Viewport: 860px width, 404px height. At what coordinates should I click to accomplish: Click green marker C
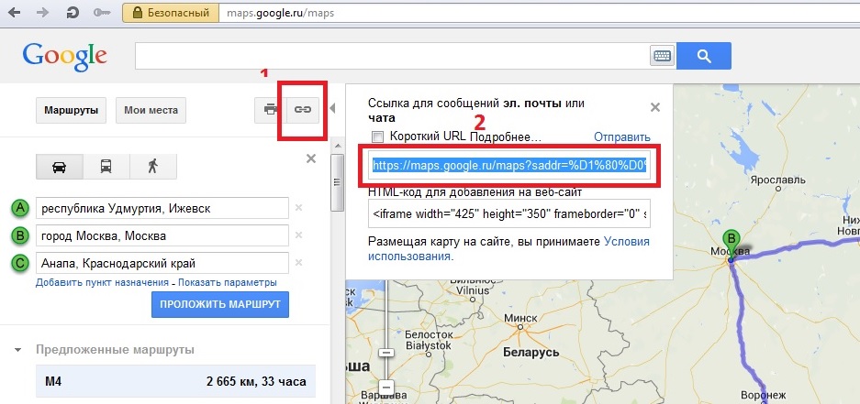(20, 263)
